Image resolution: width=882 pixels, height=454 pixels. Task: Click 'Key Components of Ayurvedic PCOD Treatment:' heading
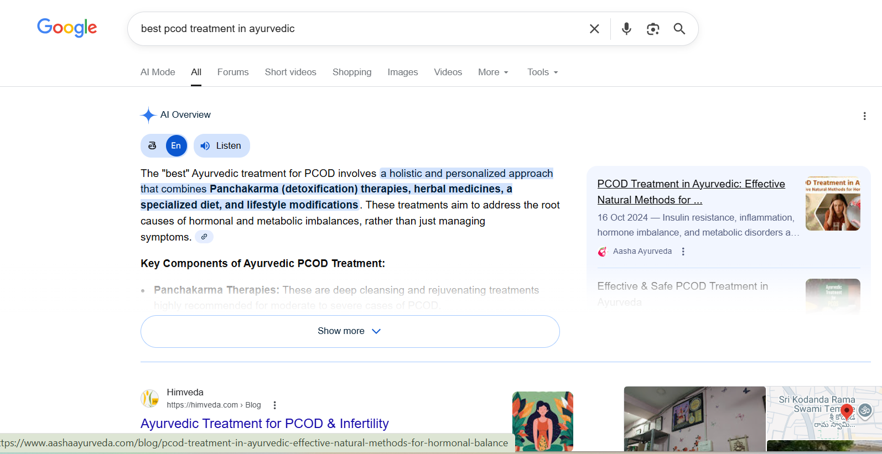point(263,263)
